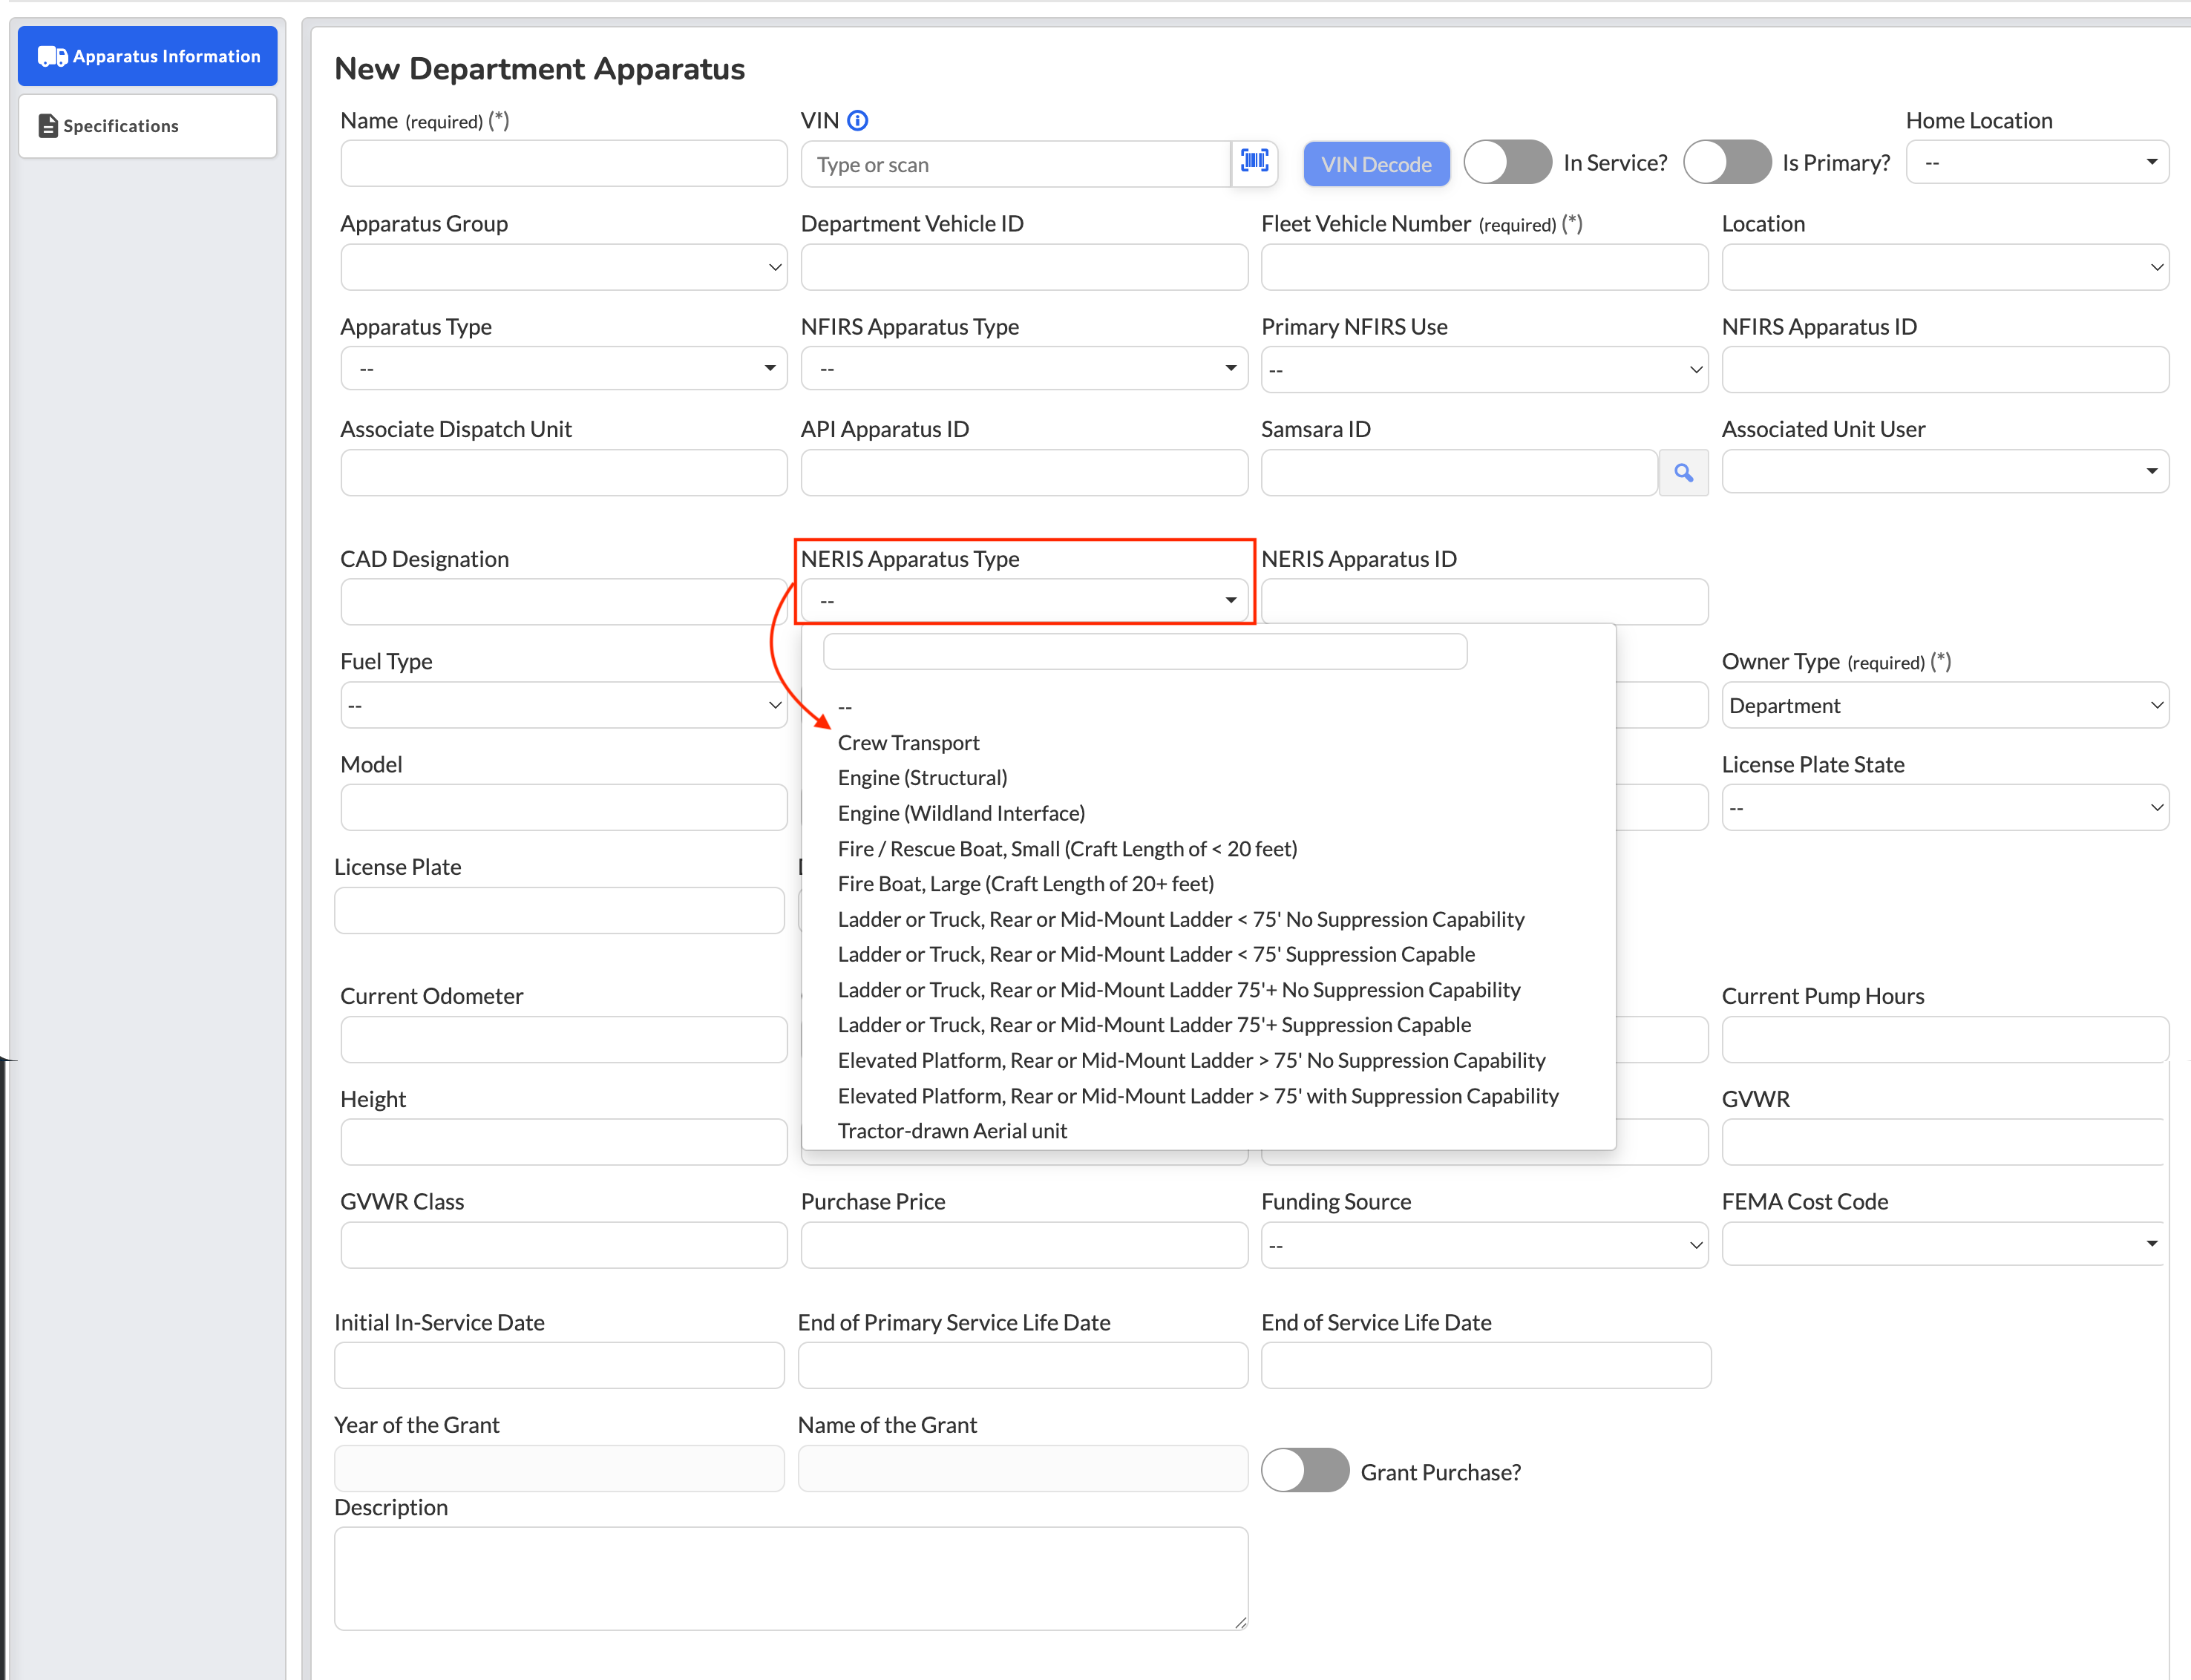Toggle the In Service switch
Screen dimensions: 2191x1680
click(1507, 162)
